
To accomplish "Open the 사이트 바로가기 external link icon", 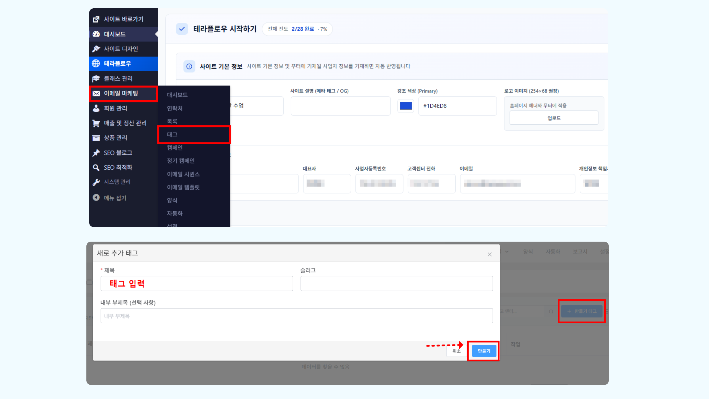I will (x=96, y=19).
